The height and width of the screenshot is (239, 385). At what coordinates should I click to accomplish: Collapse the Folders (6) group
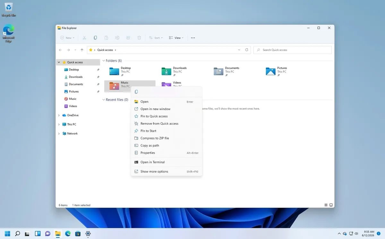click(x=104, y=61)
